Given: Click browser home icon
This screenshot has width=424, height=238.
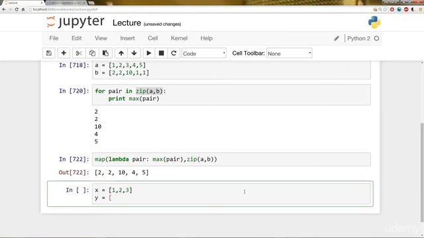Looking at the screenshot, I should 23,9.
